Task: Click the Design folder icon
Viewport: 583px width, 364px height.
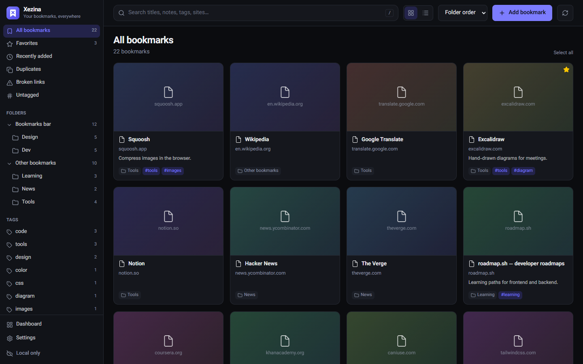Action: pyautogui.click(x=15, y=138)
